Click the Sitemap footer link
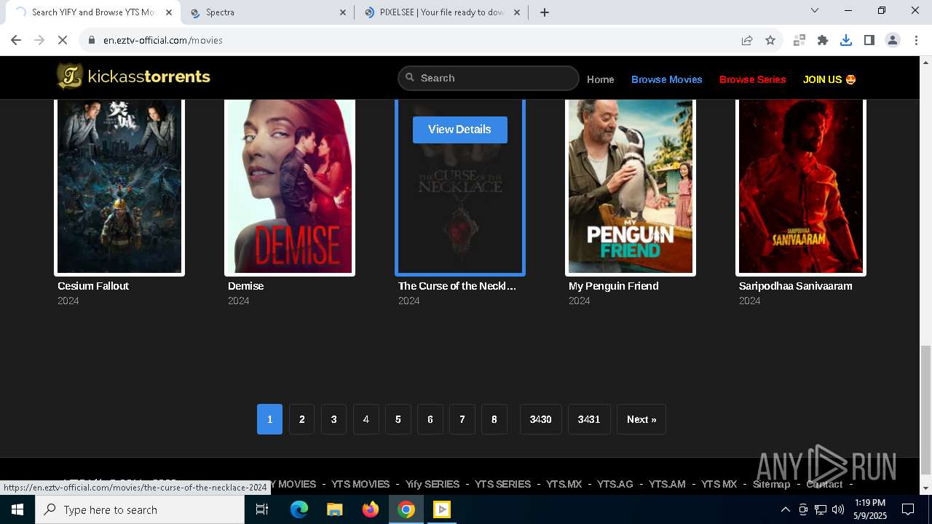Viewport: 932px width, 524px height. (x=771, y=484)
